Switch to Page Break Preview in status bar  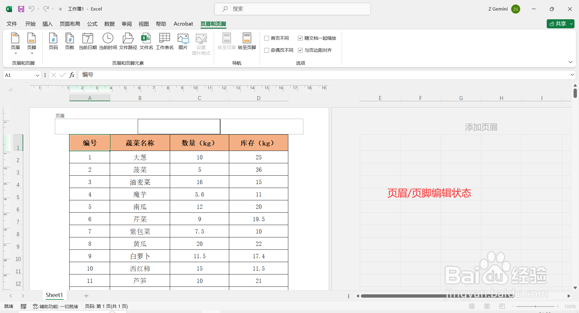point(502,306)
